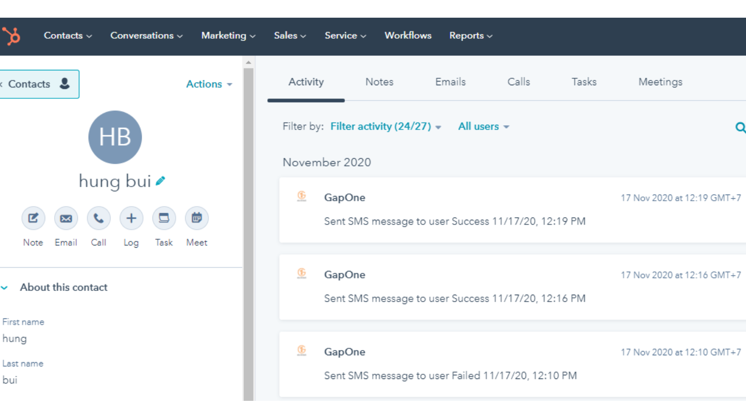Open the Reports navigation menu
The height and width of the screenshot is (419, 746).
[470, 36]
